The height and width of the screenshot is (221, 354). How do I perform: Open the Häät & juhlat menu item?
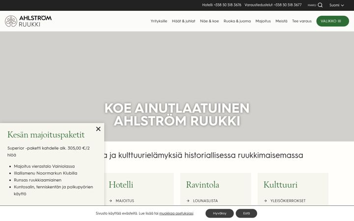click(183, 21)
